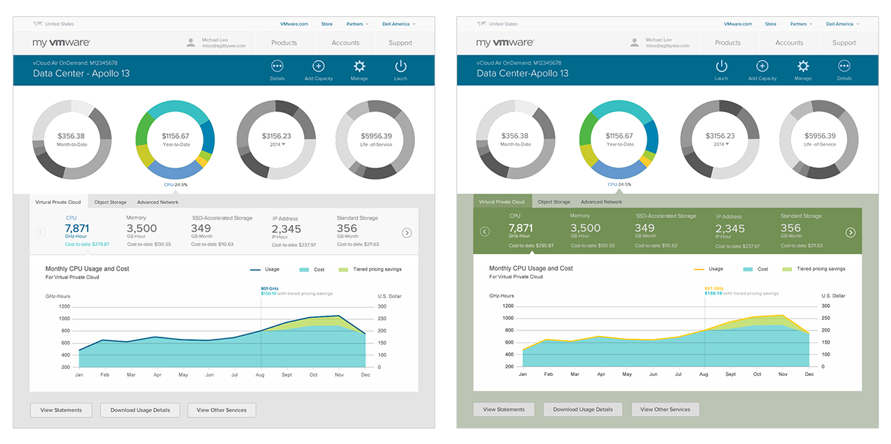Open the Dell America dropdown in right dashboard
Viewport: 891px width, 444px height.
842,24
